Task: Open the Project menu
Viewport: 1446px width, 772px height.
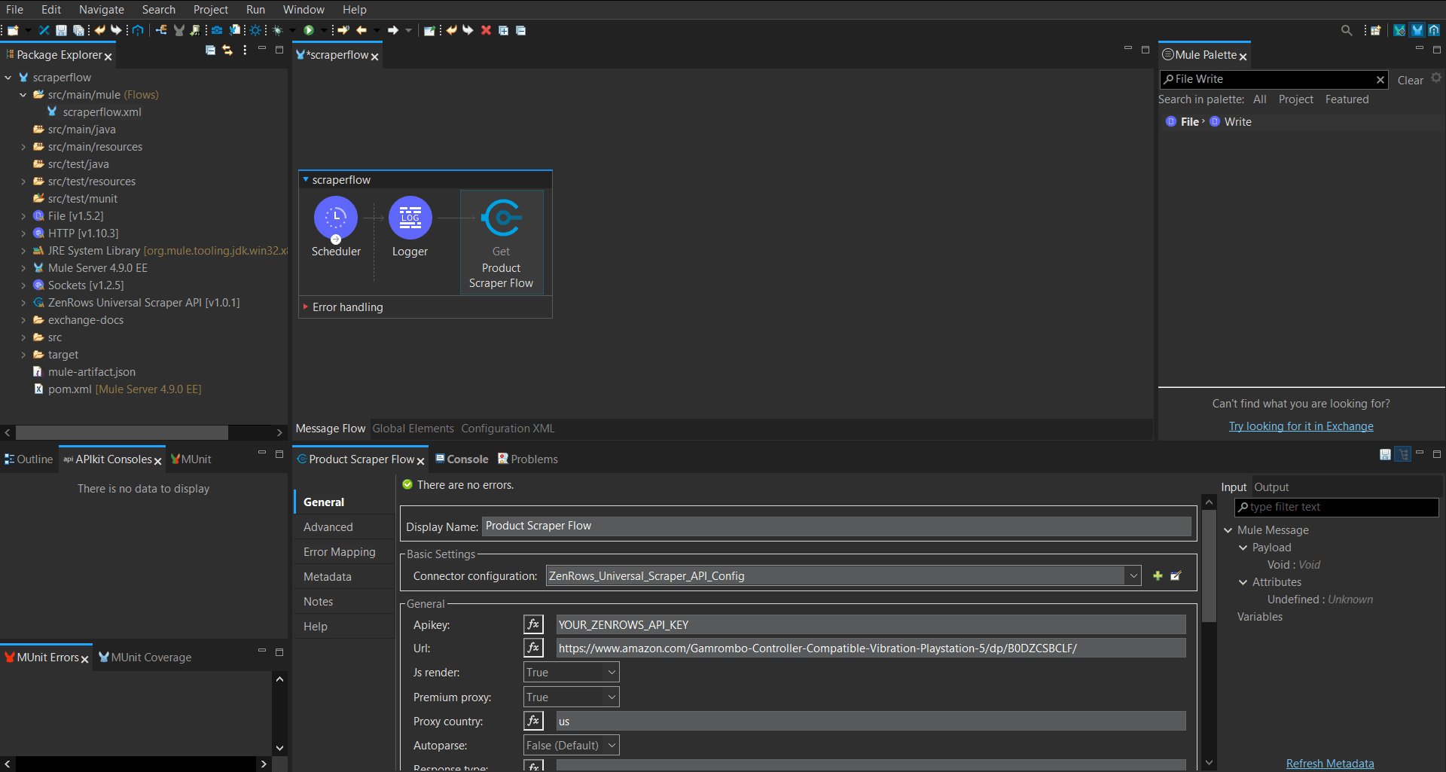Action: (x=210, y=10)
